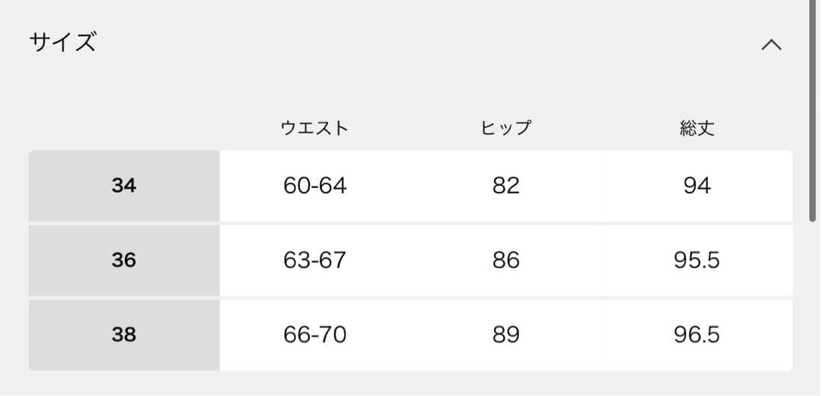The height and width of the screenshot is (396, 822).
Task: Select the size 38 row header
Action: 124,335
